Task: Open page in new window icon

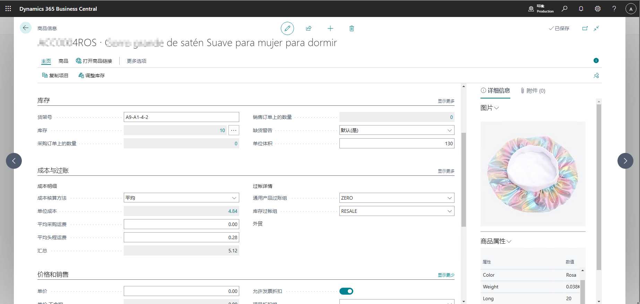Action: pyautogui.click(x=585, y=28)
